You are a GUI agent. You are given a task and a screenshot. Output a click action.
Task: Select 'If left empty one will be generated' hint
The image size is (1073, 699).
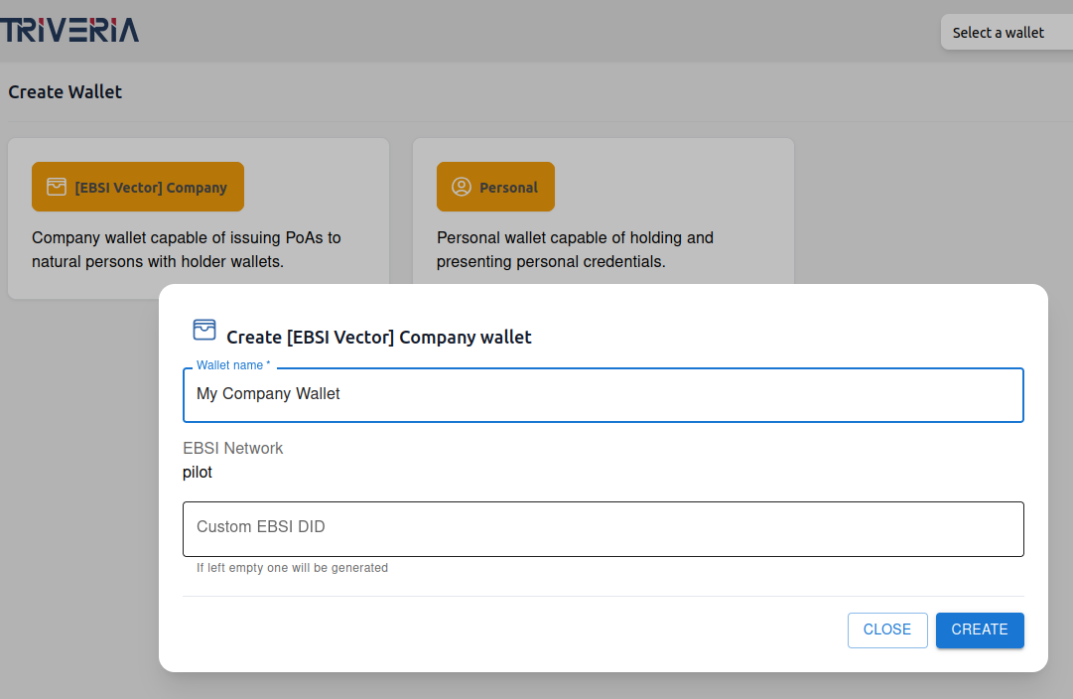click(292, 568)
